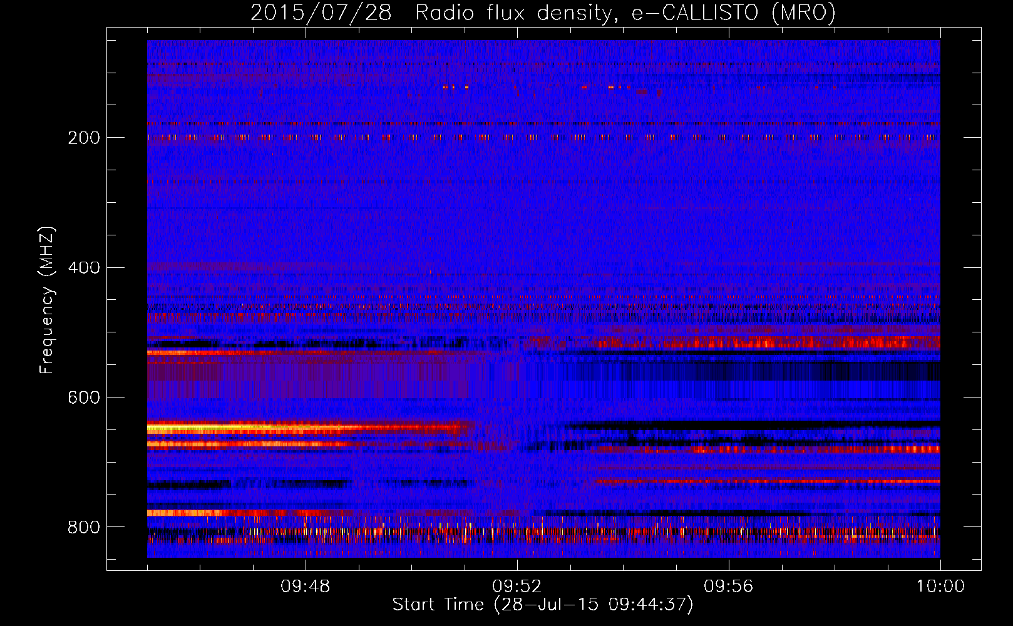Click the 200 frequency tick label
The width and height of the screenshot is (1013, 626).
(x=84, y=138)
